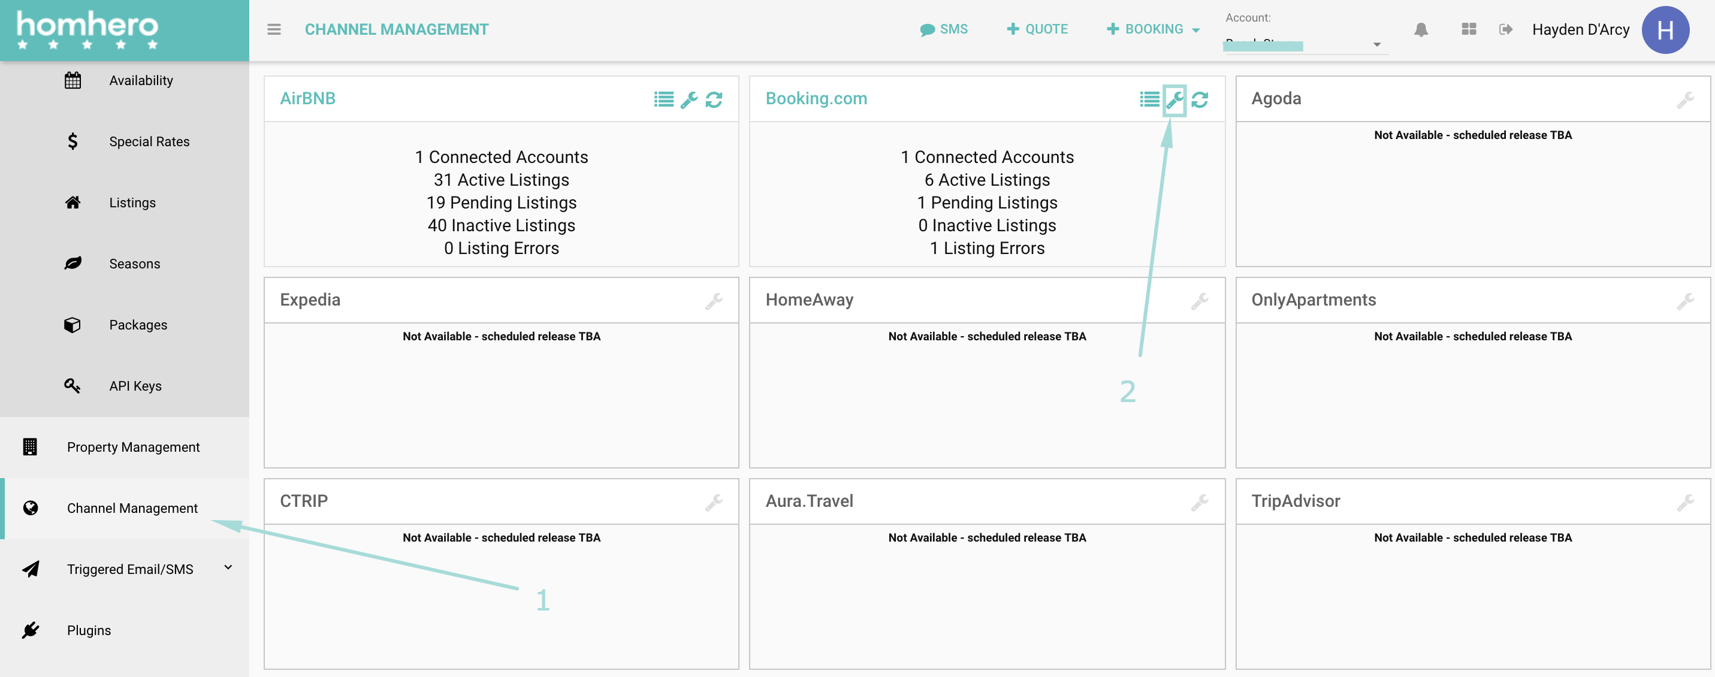Click the notifications bell icon

(x=1421, y=29)
